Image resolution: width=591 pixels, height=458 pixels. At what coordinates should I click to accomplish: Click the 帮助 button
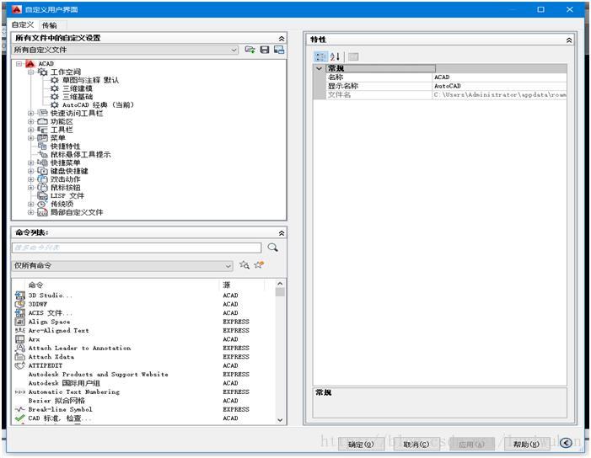point(526,444)
